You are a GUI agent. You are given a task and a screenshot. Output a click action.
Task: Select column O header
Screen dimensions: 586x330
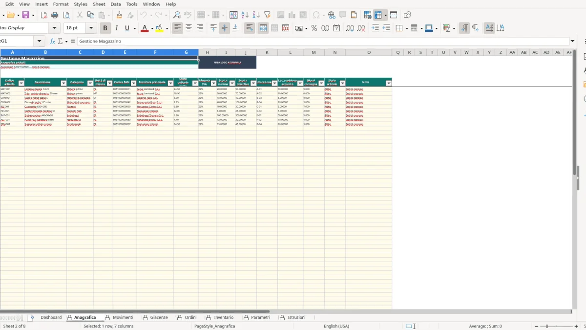tap(369, 52)
